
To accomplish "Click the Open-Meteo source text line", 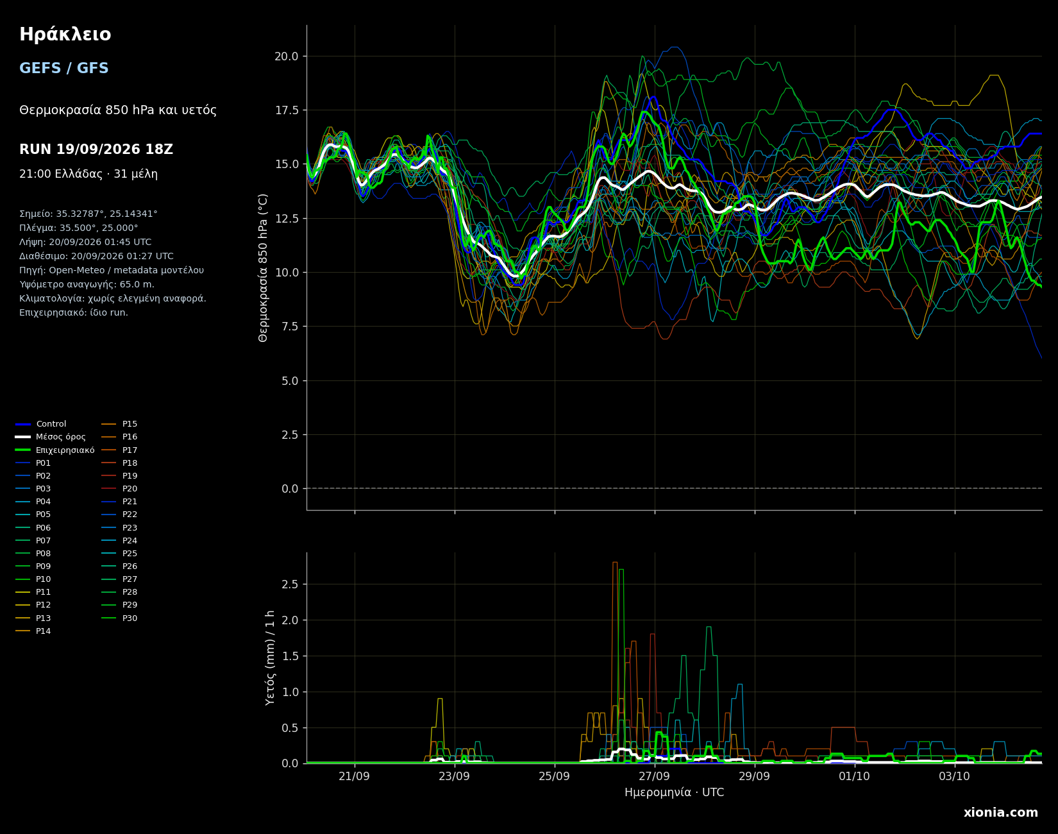I will coord(112,271).
